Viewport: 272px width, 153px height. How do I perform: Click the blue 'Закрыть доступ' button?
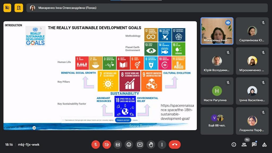(123, 120)
